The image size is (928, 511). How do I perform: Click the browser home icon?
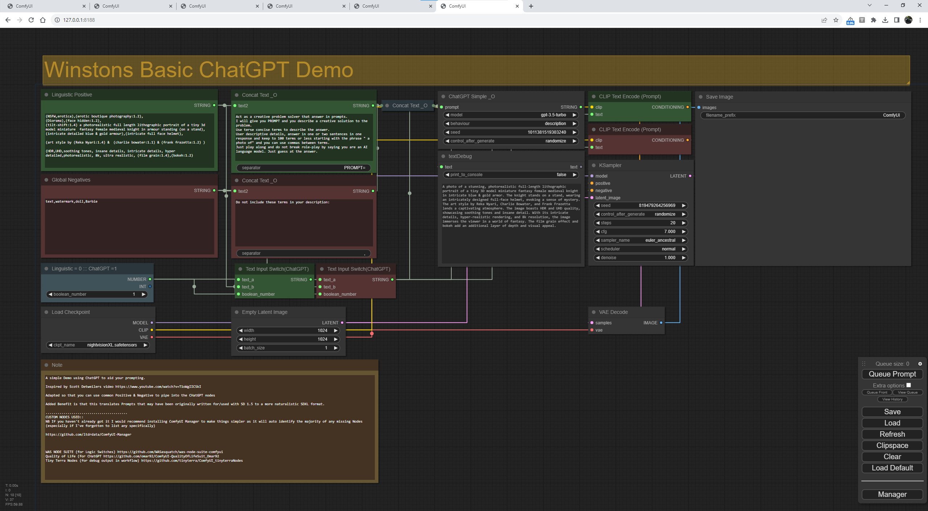click(x=43, y=20)
